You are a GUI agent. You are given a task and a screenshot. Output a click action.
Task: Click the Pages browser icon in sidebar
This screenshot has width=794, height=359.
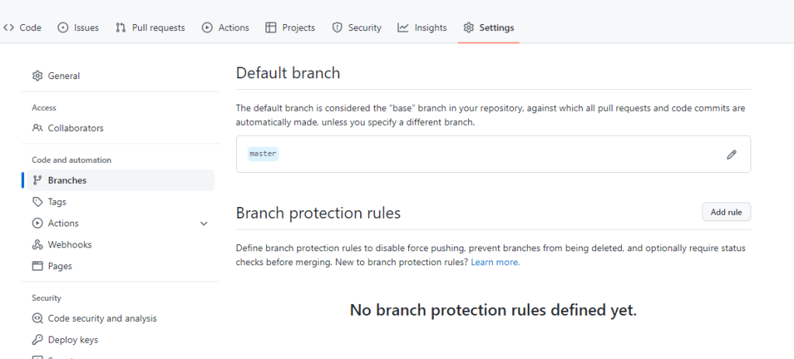tap(37, 266)
